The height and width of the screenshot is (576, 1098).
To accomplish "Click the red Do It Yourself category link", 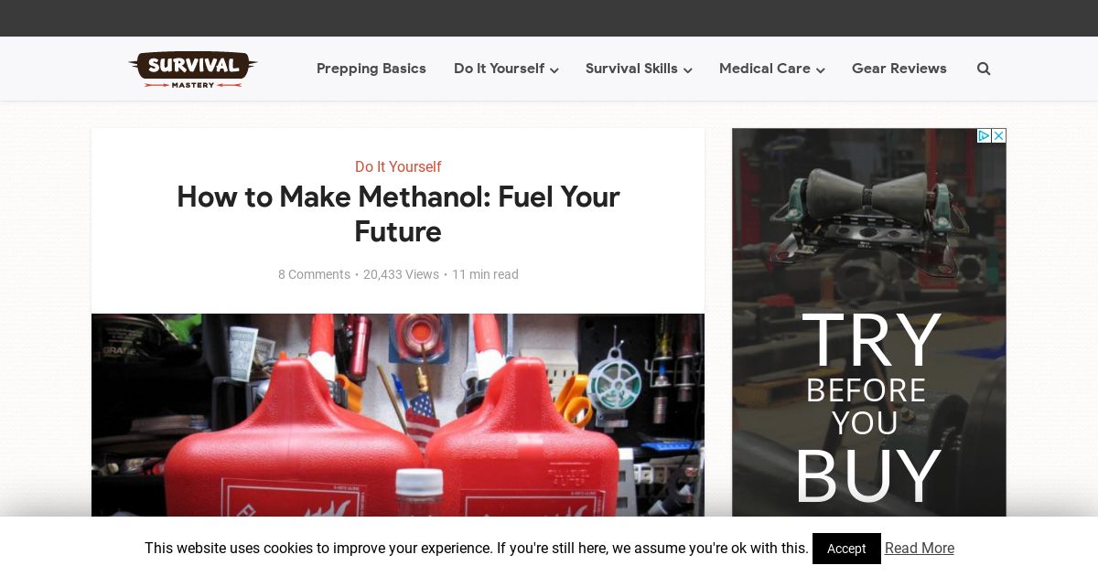I will pos(398,166).
